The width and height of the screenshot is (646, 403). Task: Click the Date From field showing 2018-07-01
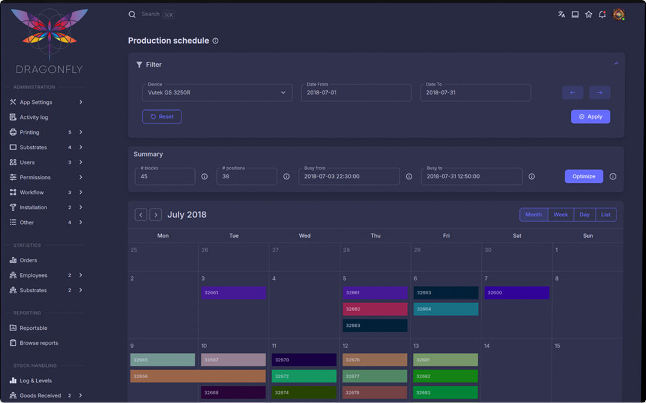coord(356,93)
